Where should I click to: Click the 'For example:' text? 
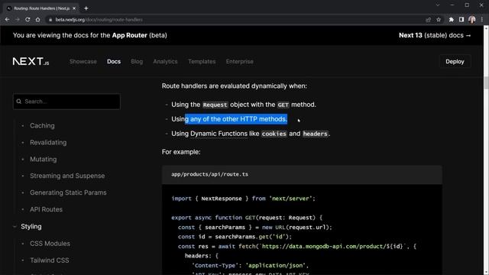181,152
